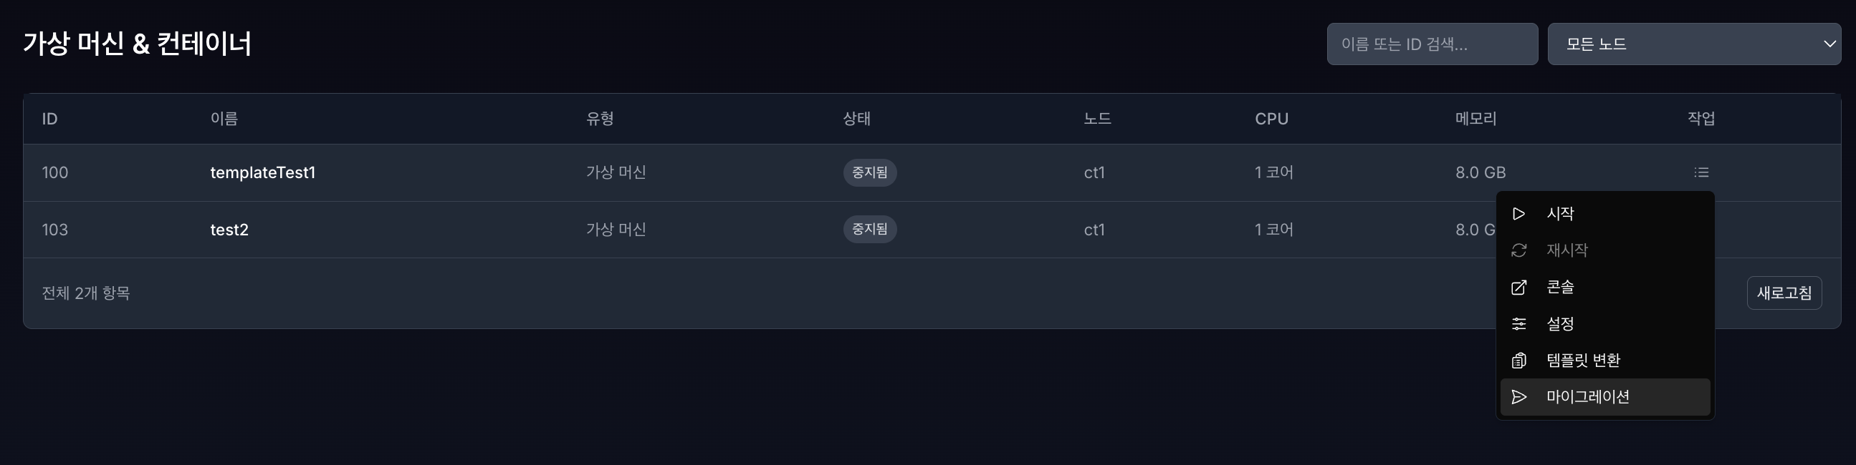Click the 중지됨 status badge for templateTest1

click(x=870, y=172)
